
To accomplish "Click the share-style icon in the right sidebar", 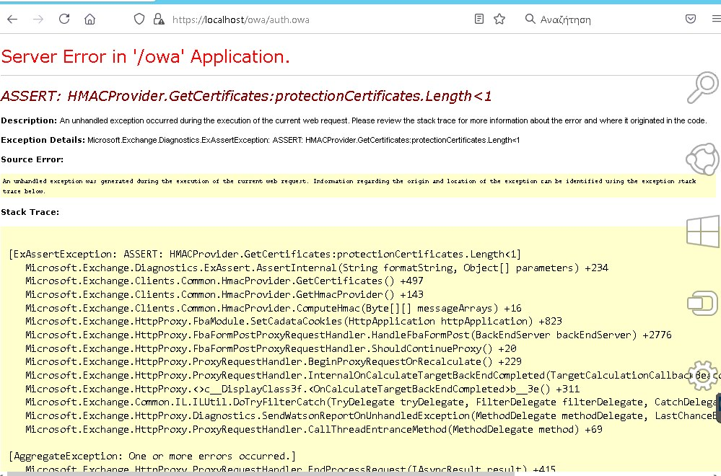I will 702,159.
